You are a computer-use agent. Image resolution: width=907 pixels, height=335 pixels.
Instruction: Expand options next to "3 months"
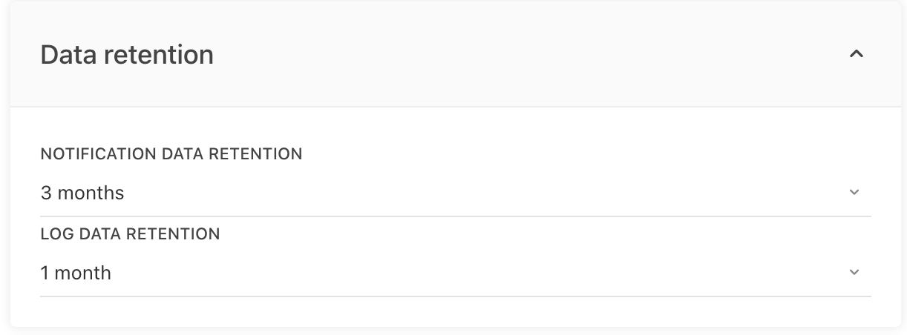coord(854,193)
